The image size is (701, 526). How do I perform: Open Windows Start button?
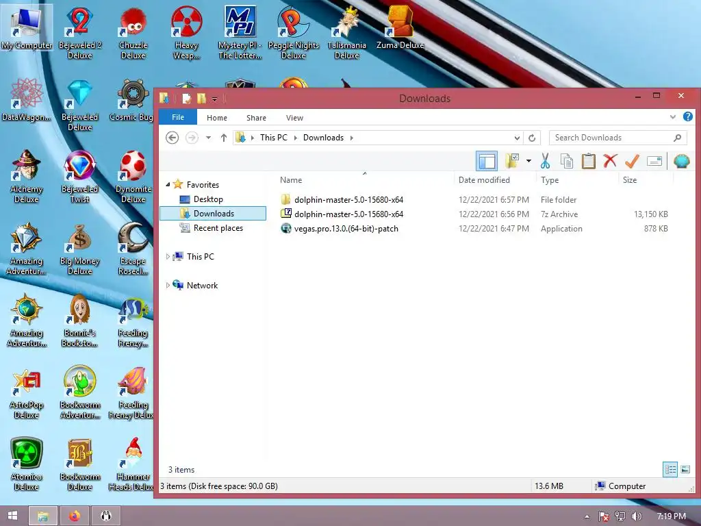[12, 516]
